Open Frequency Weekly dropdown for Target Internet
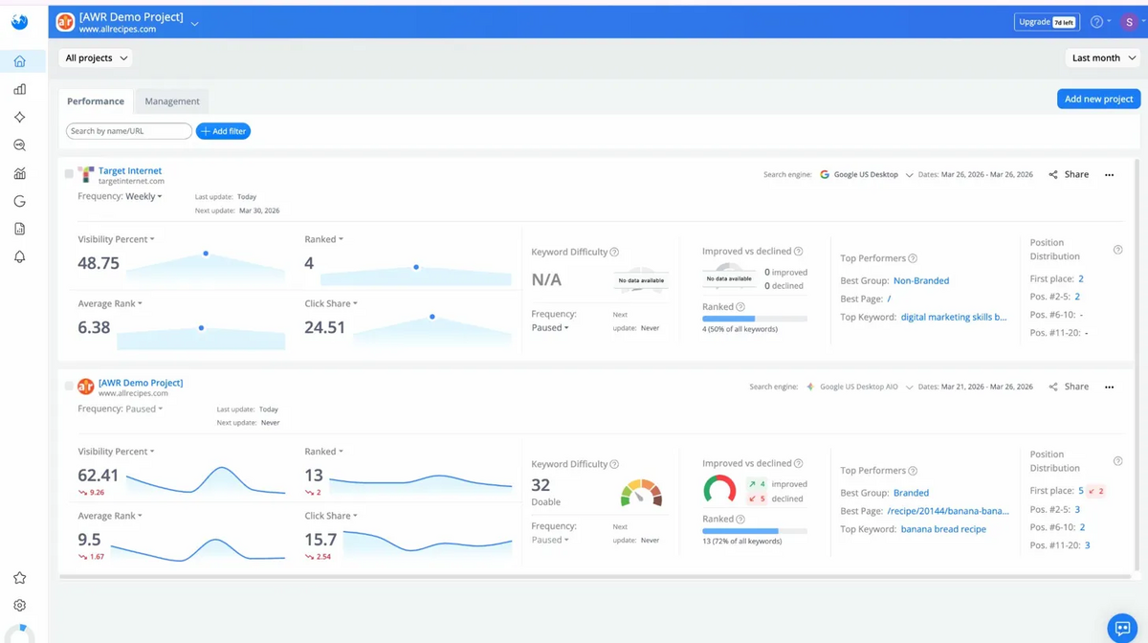The height and width of the screenshot is (643, 1148). [x=143, y=196]
